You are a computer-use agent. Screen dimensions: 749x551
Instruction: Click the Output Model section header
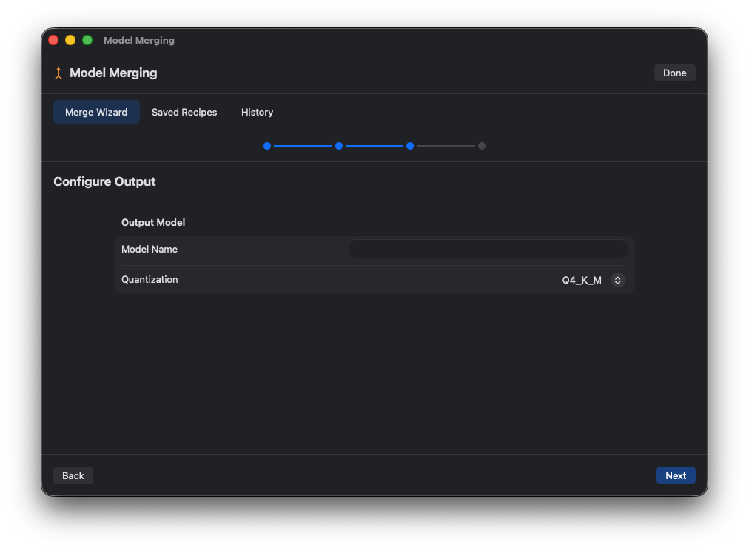(x=153, y=222)
